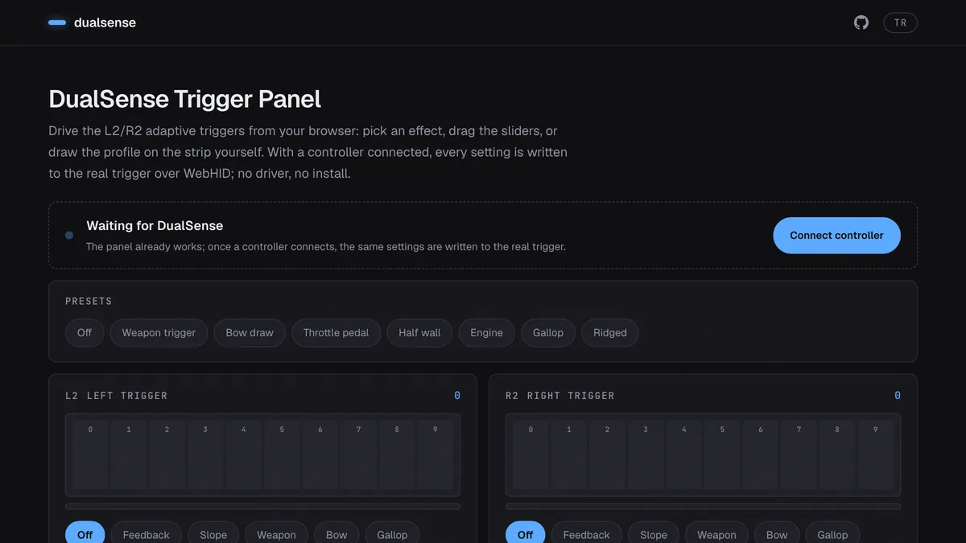Click the Connect controller button
The width and height of the screenshot is (966, 543).
(836, 235)
